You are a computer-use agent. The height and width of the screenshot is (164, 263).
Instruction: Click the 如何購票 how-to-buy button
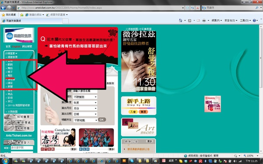(x=19, y=117)
